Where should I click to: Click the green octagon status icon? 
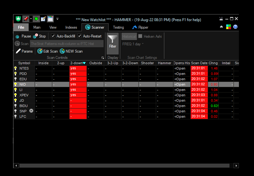coord(36,19)
